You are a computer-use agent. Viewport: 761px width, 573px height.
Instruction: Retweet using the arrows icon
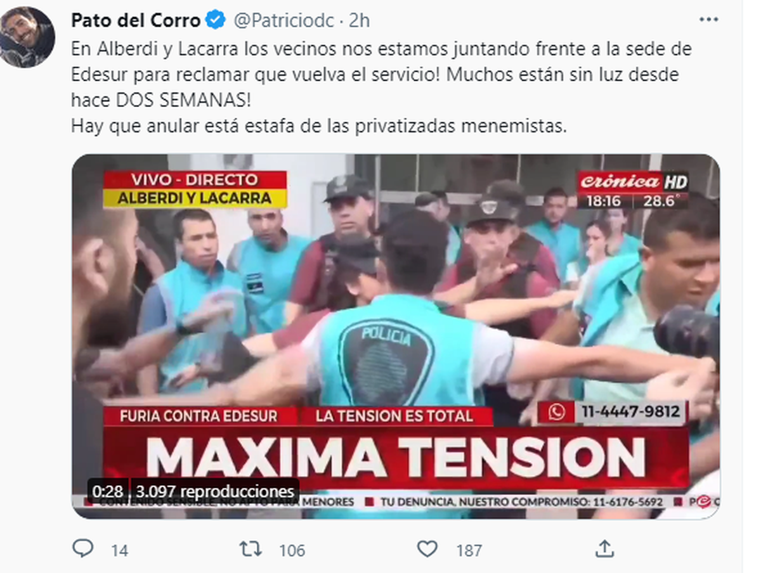pyautogui.click(x=251, y=549)
